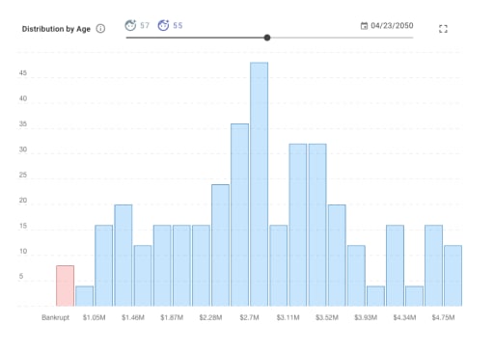Open the calendar icon next to the date
This screenshot has width=494, height=352.
pyautogui.click(x=364, y=26)
